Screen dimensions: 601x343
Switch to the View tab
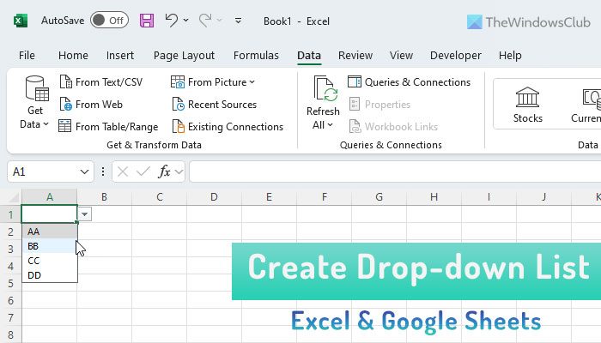point(401,56)
